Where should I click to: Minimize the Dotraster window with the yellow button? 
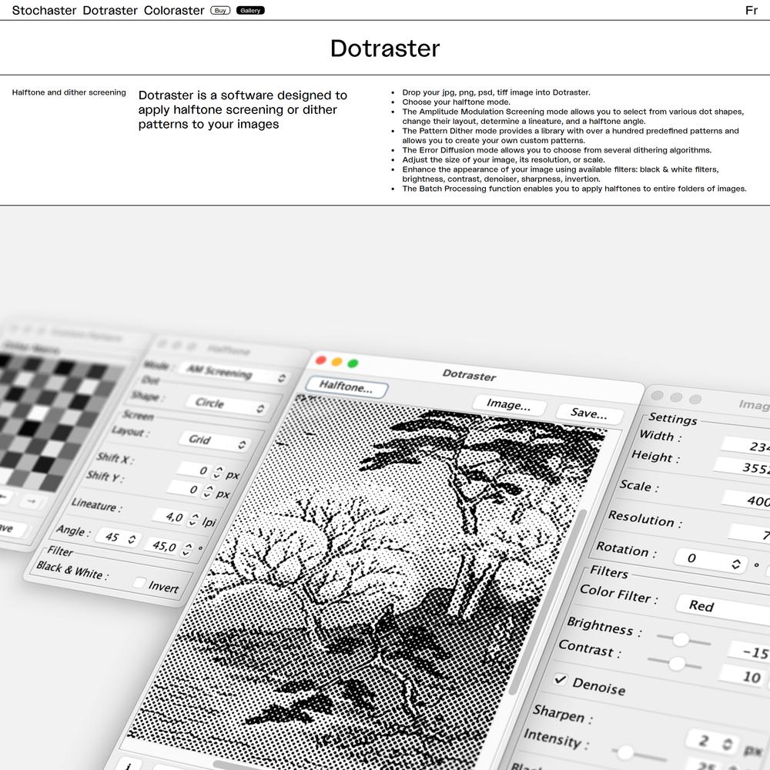337,362
